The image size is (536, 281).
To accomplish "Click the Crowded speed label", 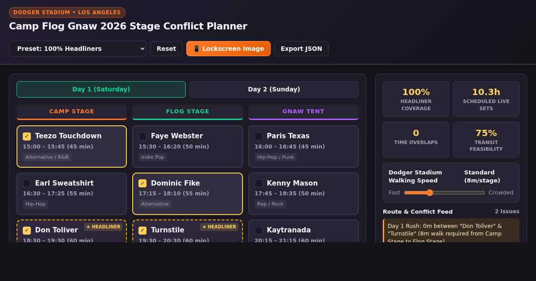I will pos(501,193).
